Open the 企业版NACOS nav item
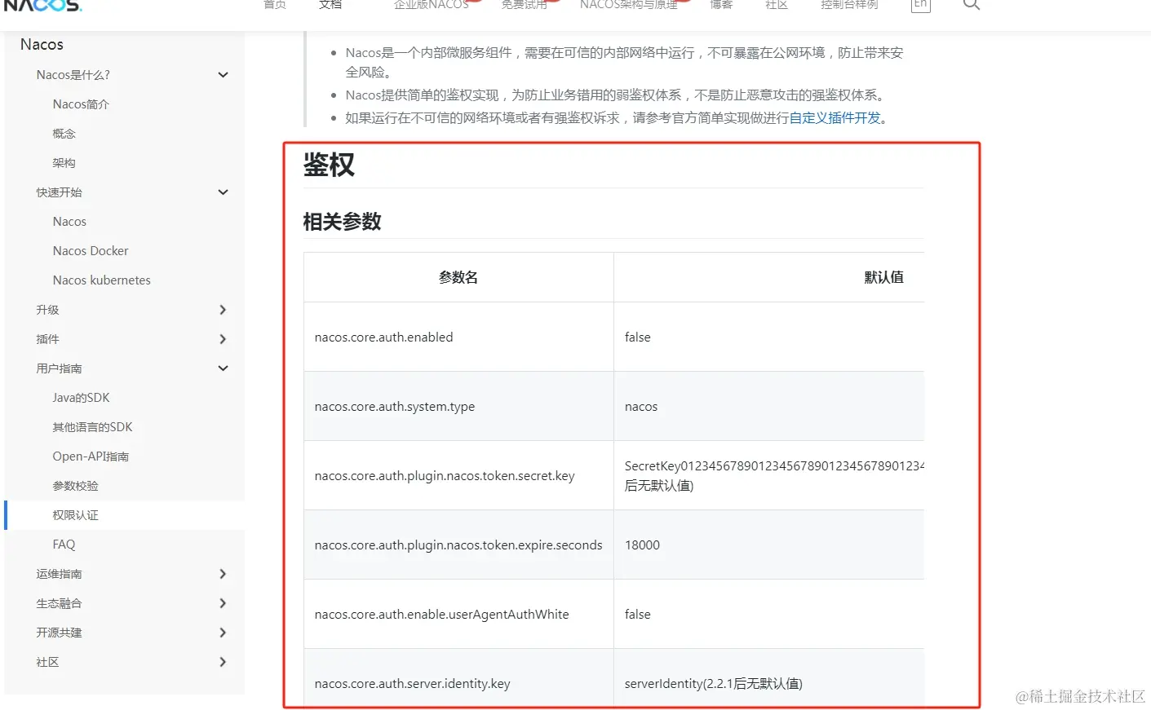This screenshot has height=710, width=1151. coord(431,5)
